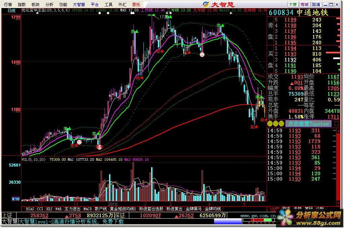Click the first yellow circle icon beside Topview
The width and height of the screenshot is (344, 228).
pos(270,124)
